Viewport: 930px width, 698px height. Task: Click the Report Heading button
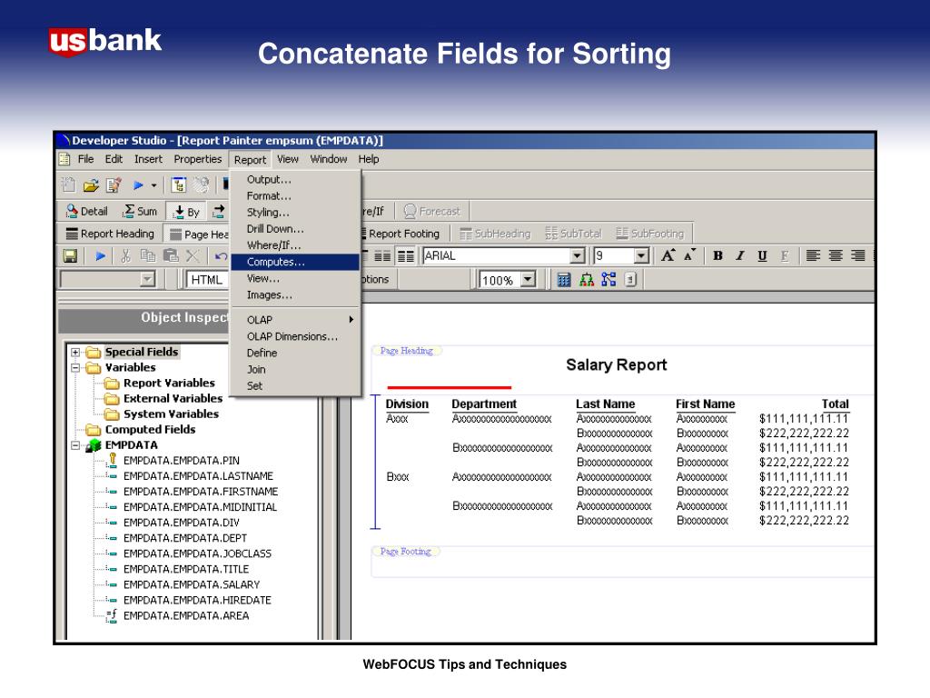coord(110,234)
